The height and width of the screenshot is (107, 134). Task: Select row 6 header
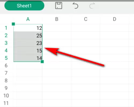click(x=6, y=66)
